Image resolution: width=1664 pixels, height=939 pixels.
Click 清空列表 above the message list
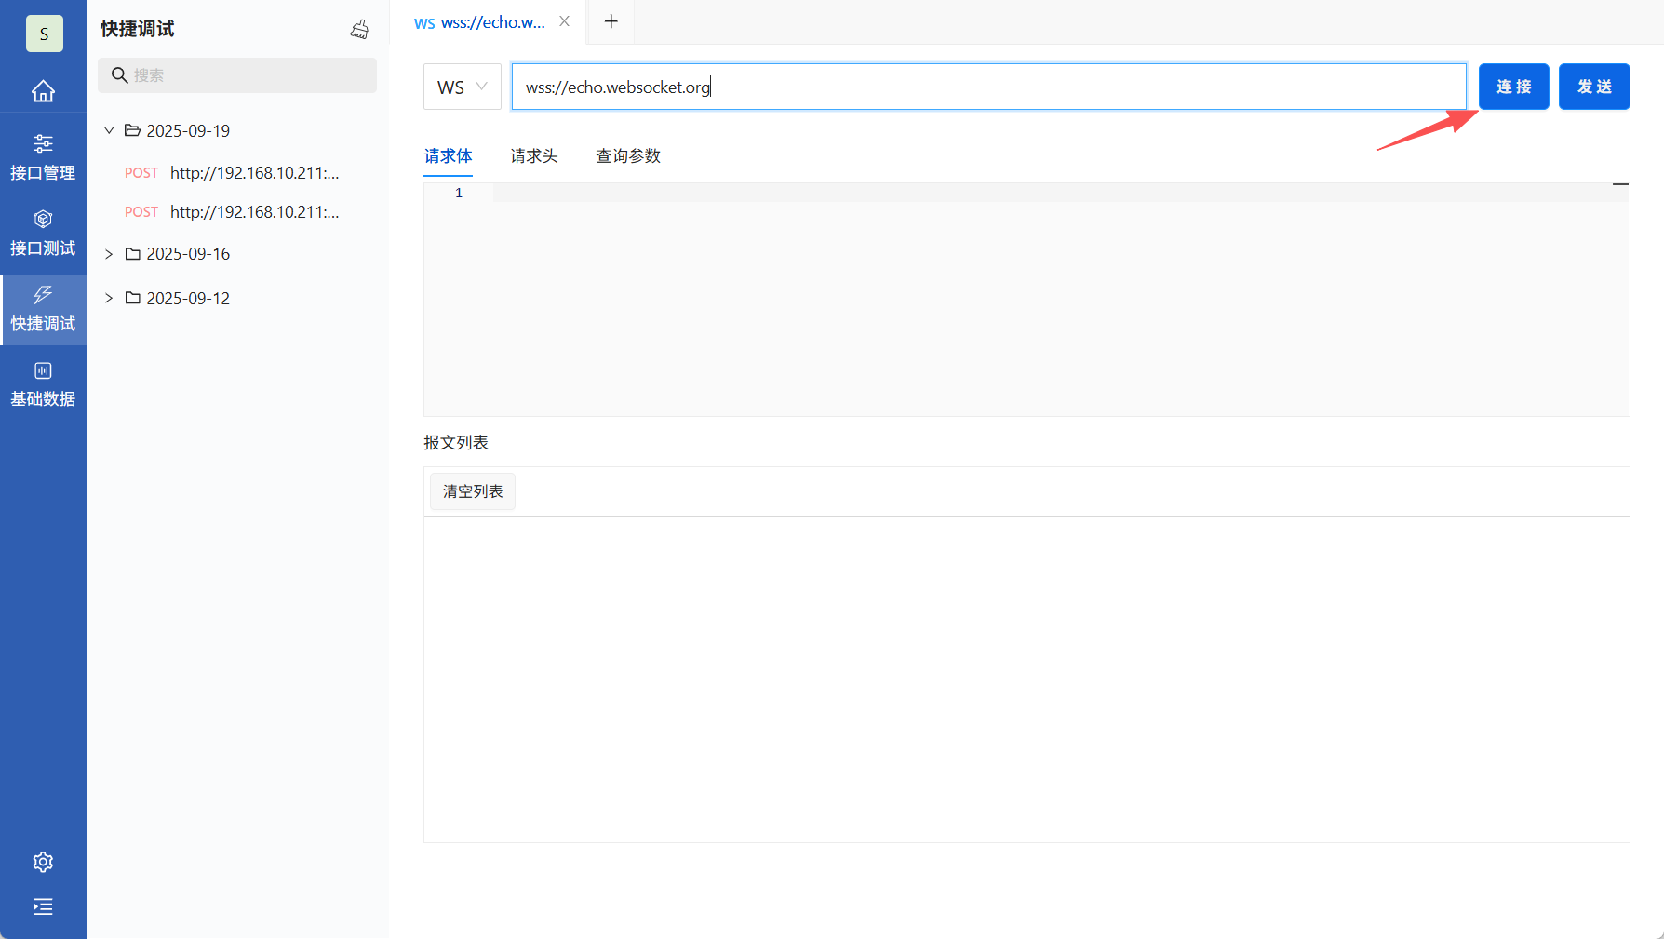click(472, 491)
